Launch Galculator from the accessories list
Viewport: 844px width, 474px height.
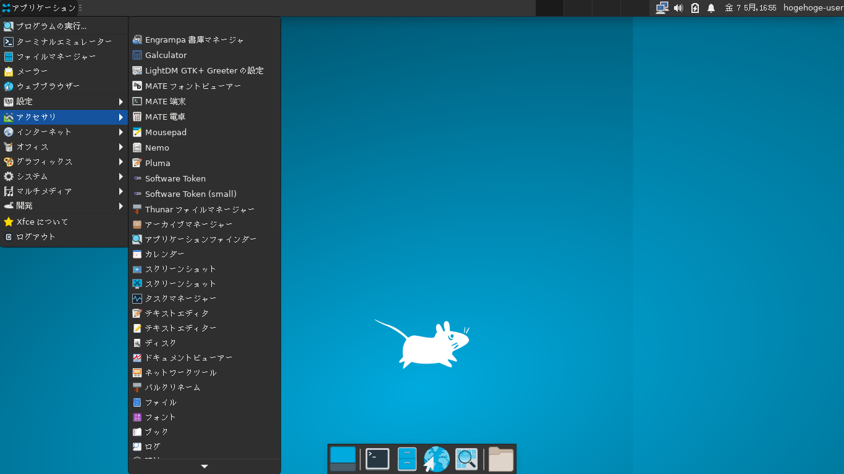click(x=204, y=55)
